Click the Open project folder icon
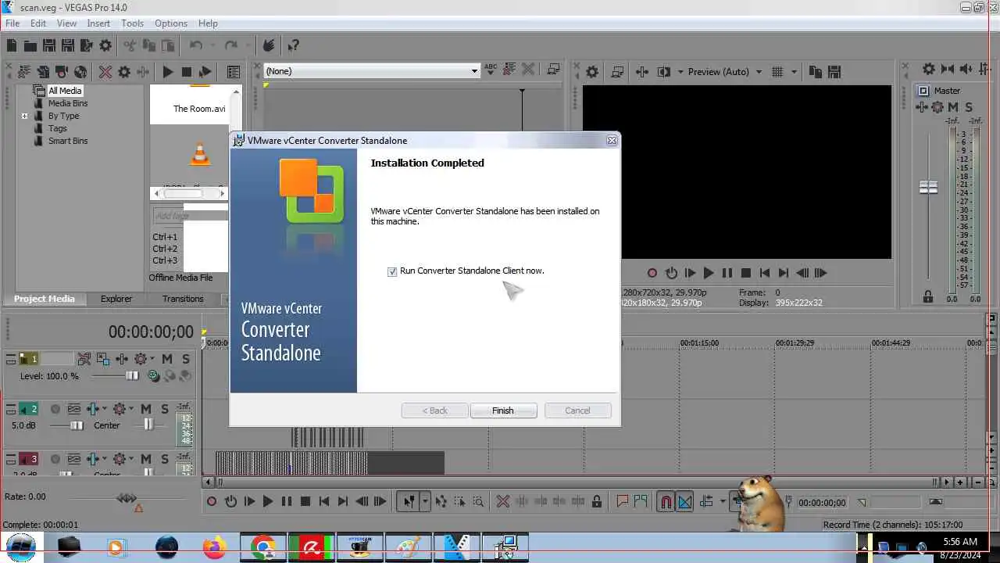 tap(30, 46)
